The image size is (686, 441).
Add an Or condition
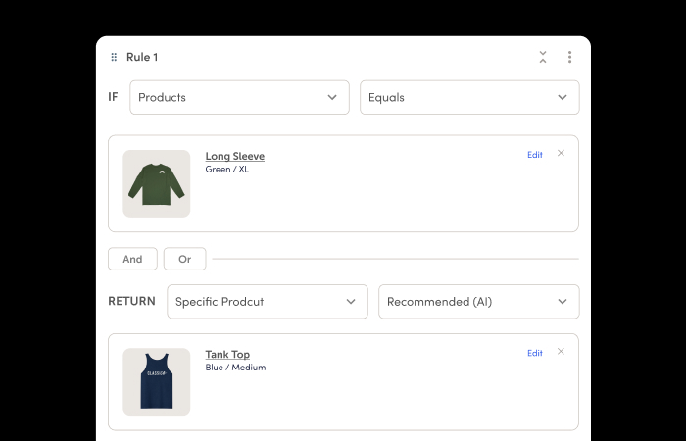184,259
